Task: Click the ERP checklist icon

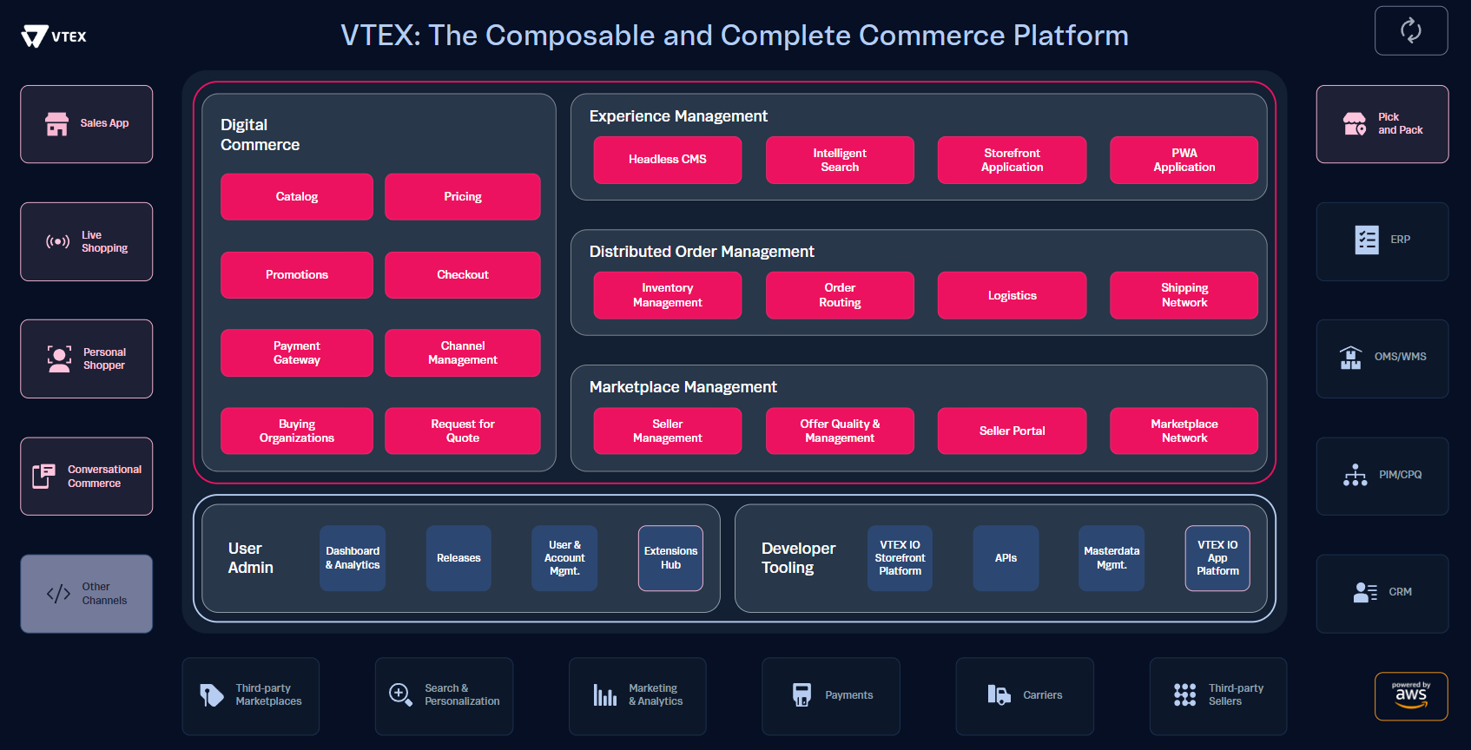Action: pyautogui.click(x=1367, y=240)
